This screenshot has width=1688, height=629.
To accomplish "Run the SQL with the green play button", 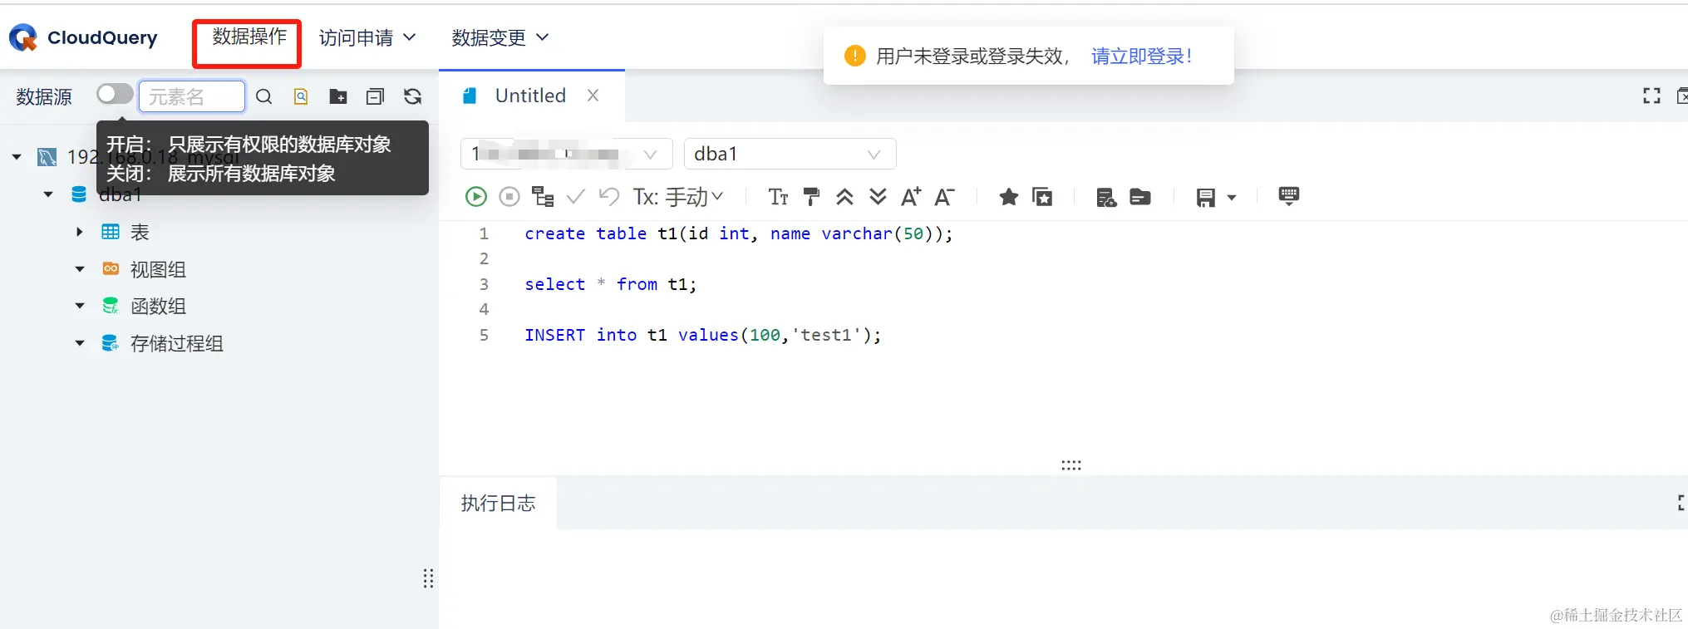I will (475, 197).
